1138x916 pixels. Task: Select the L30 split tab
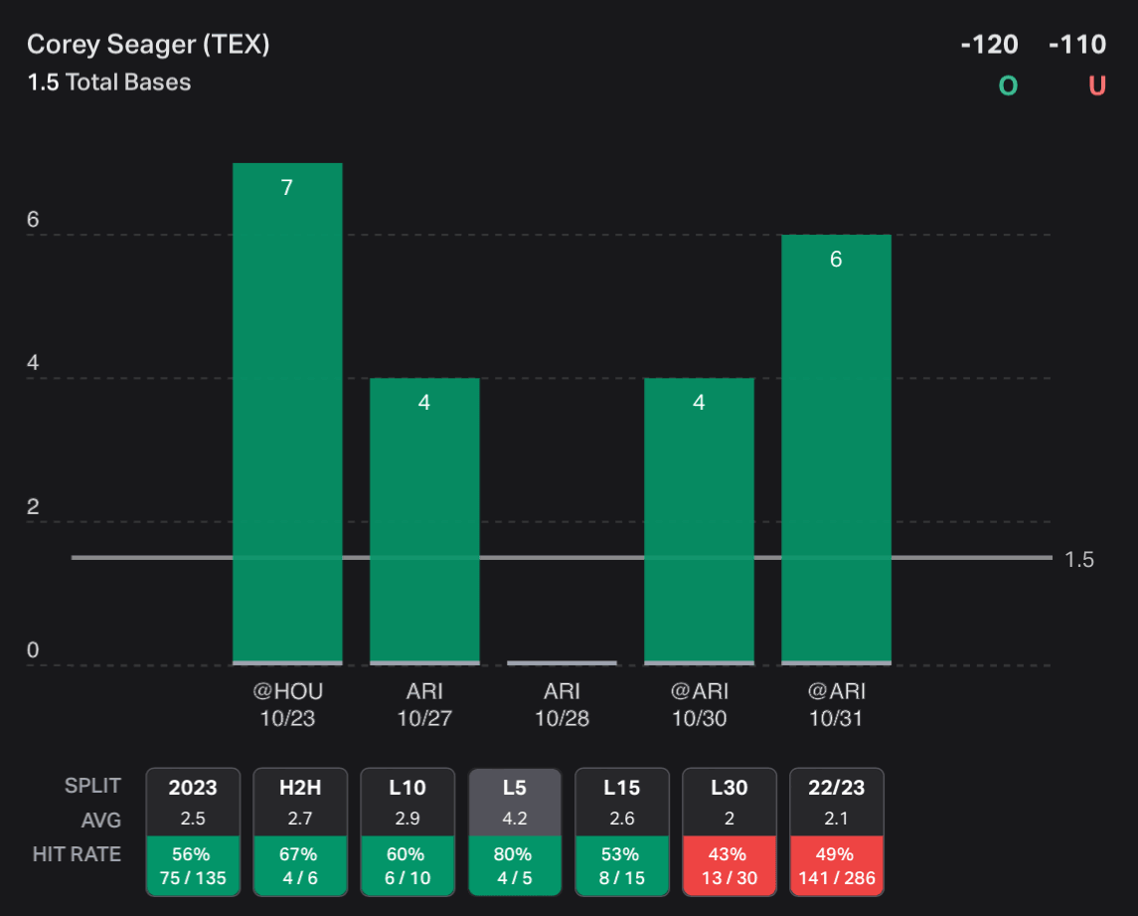[x=730, y=787]
